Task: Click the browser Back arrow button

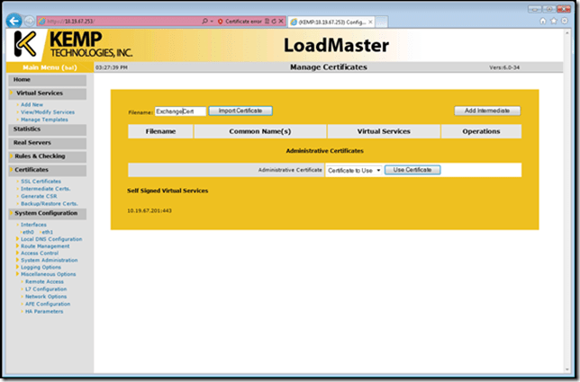Action: coord(14,20)
